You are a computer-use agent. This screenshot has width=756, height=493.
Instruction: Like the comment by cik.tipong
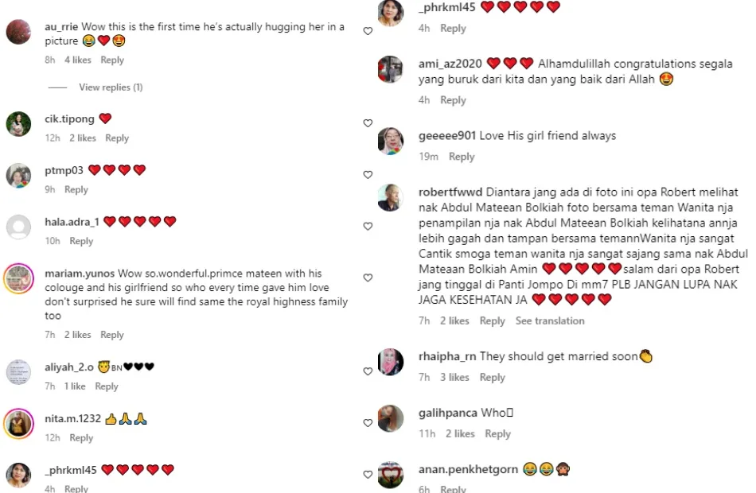click(368, 123)
